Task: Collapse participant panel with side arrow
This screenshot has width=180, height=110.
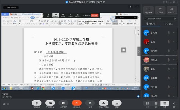Action: click(x=139, y=51)
